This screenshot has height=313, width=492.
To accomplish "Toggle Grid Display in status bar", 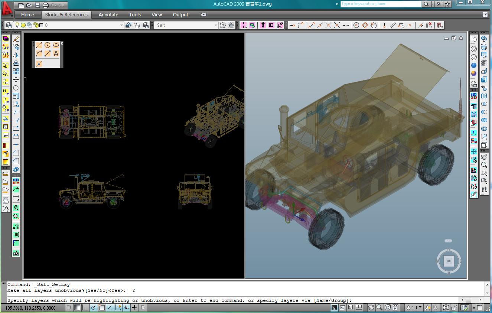I will coord(77,307).
